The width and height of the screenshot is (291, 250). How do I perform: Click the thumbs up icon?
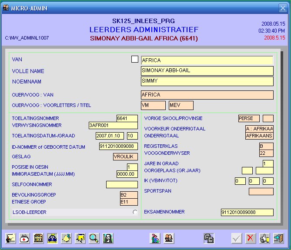(x=264, y=238)
